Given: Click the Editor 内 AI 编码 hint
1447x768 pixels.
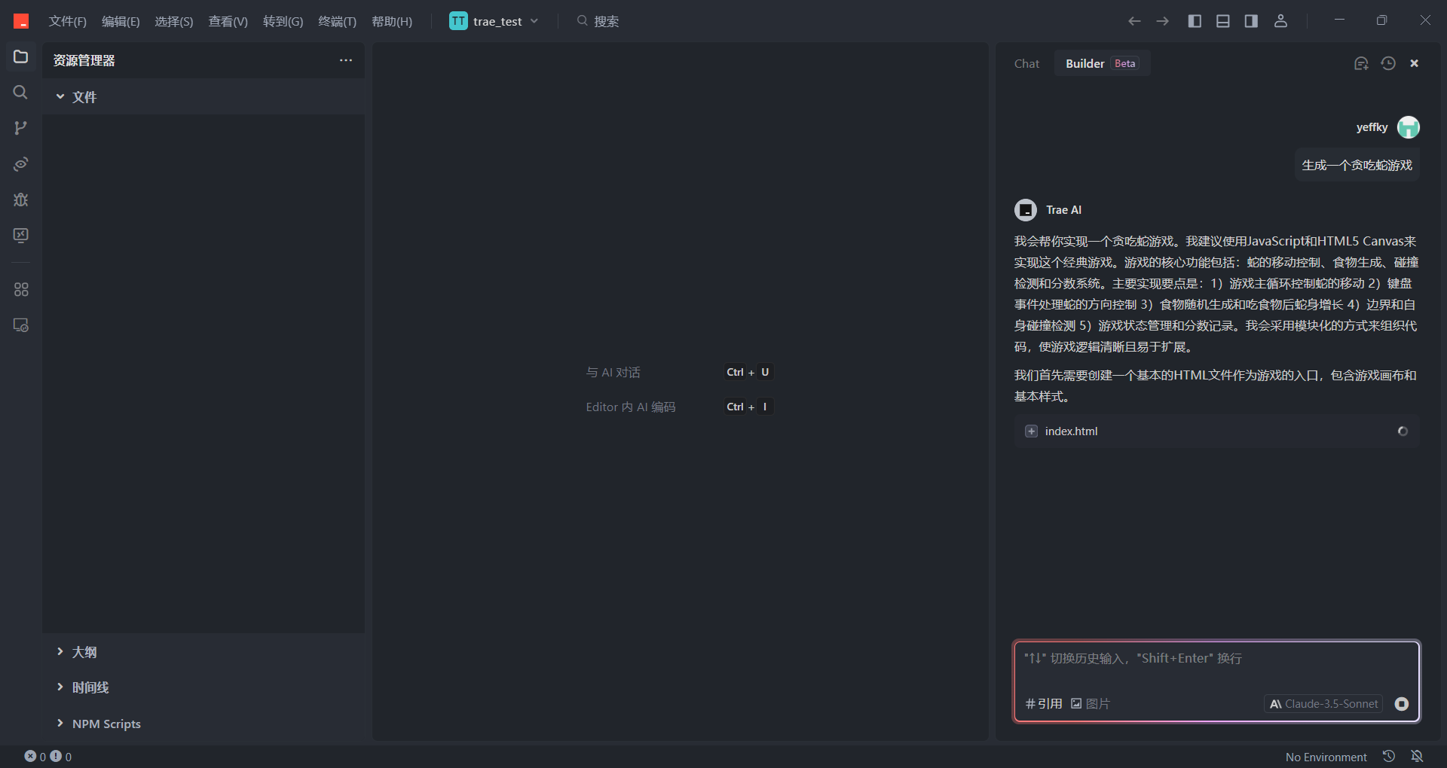Looking at the screenshot, I should click(631, 407).
